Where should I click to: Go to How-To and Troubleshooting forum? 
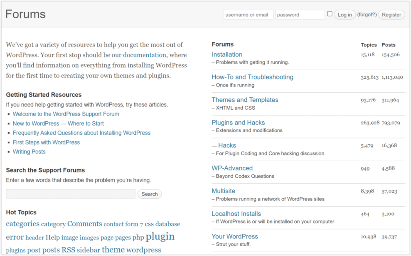(x=252, y=77)
